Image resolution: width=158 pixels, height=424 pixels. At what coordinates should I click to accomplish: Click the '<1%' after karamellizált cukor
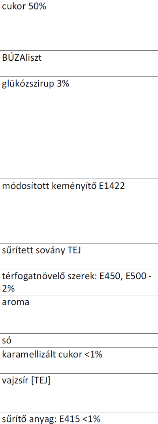tap(93, 355)
